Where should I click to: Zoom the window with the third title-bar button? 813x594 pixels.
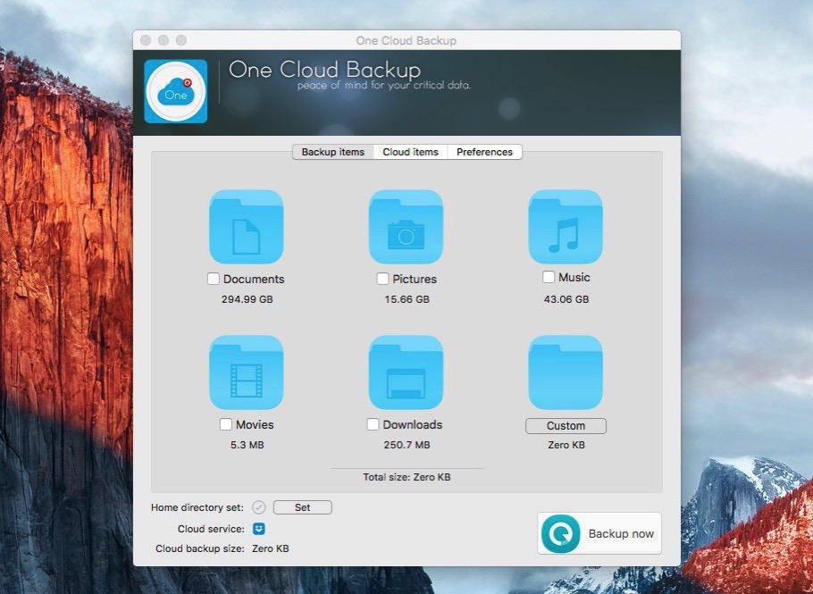pyautogui.click(x=181, y=40)
